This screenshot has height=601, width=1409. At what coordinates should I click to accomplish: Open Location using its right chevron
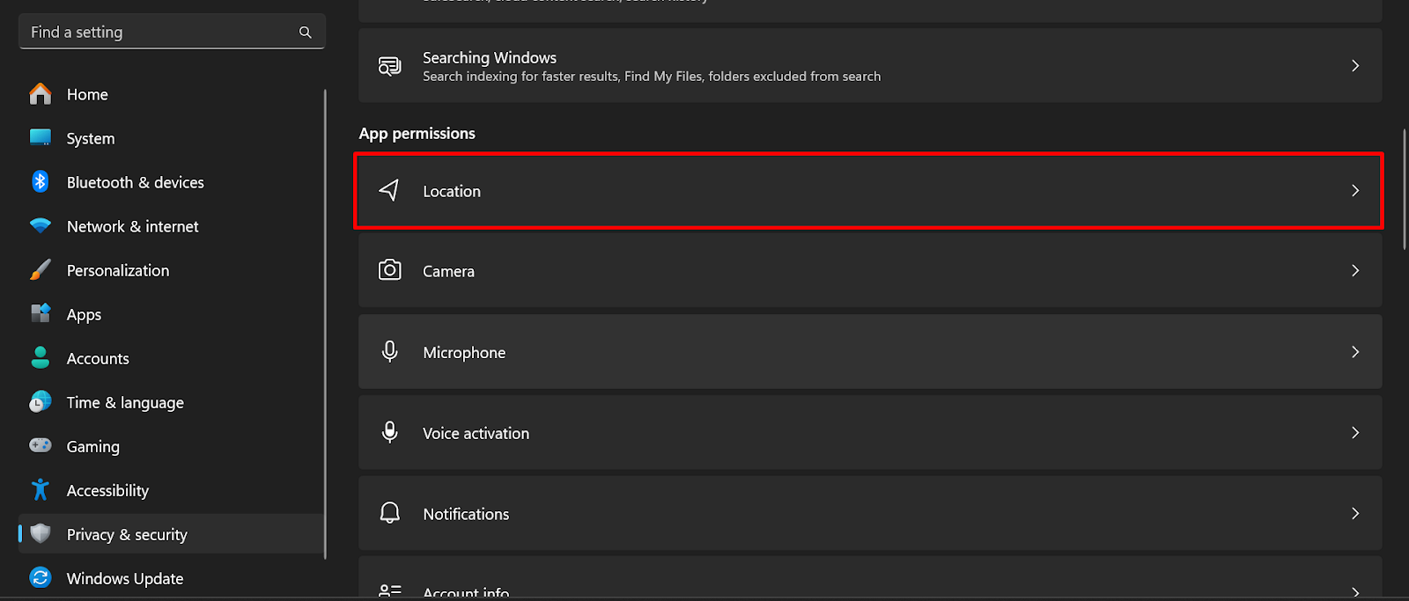1355,191
